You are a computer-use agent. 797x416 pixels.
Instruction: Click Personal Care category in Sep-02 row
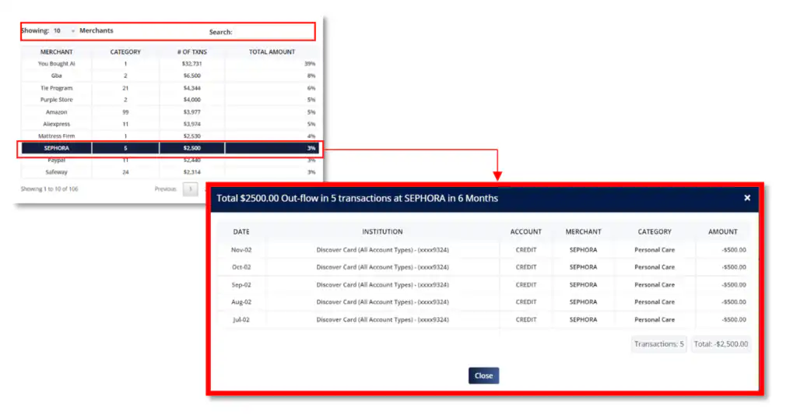[x=654, y=285]
